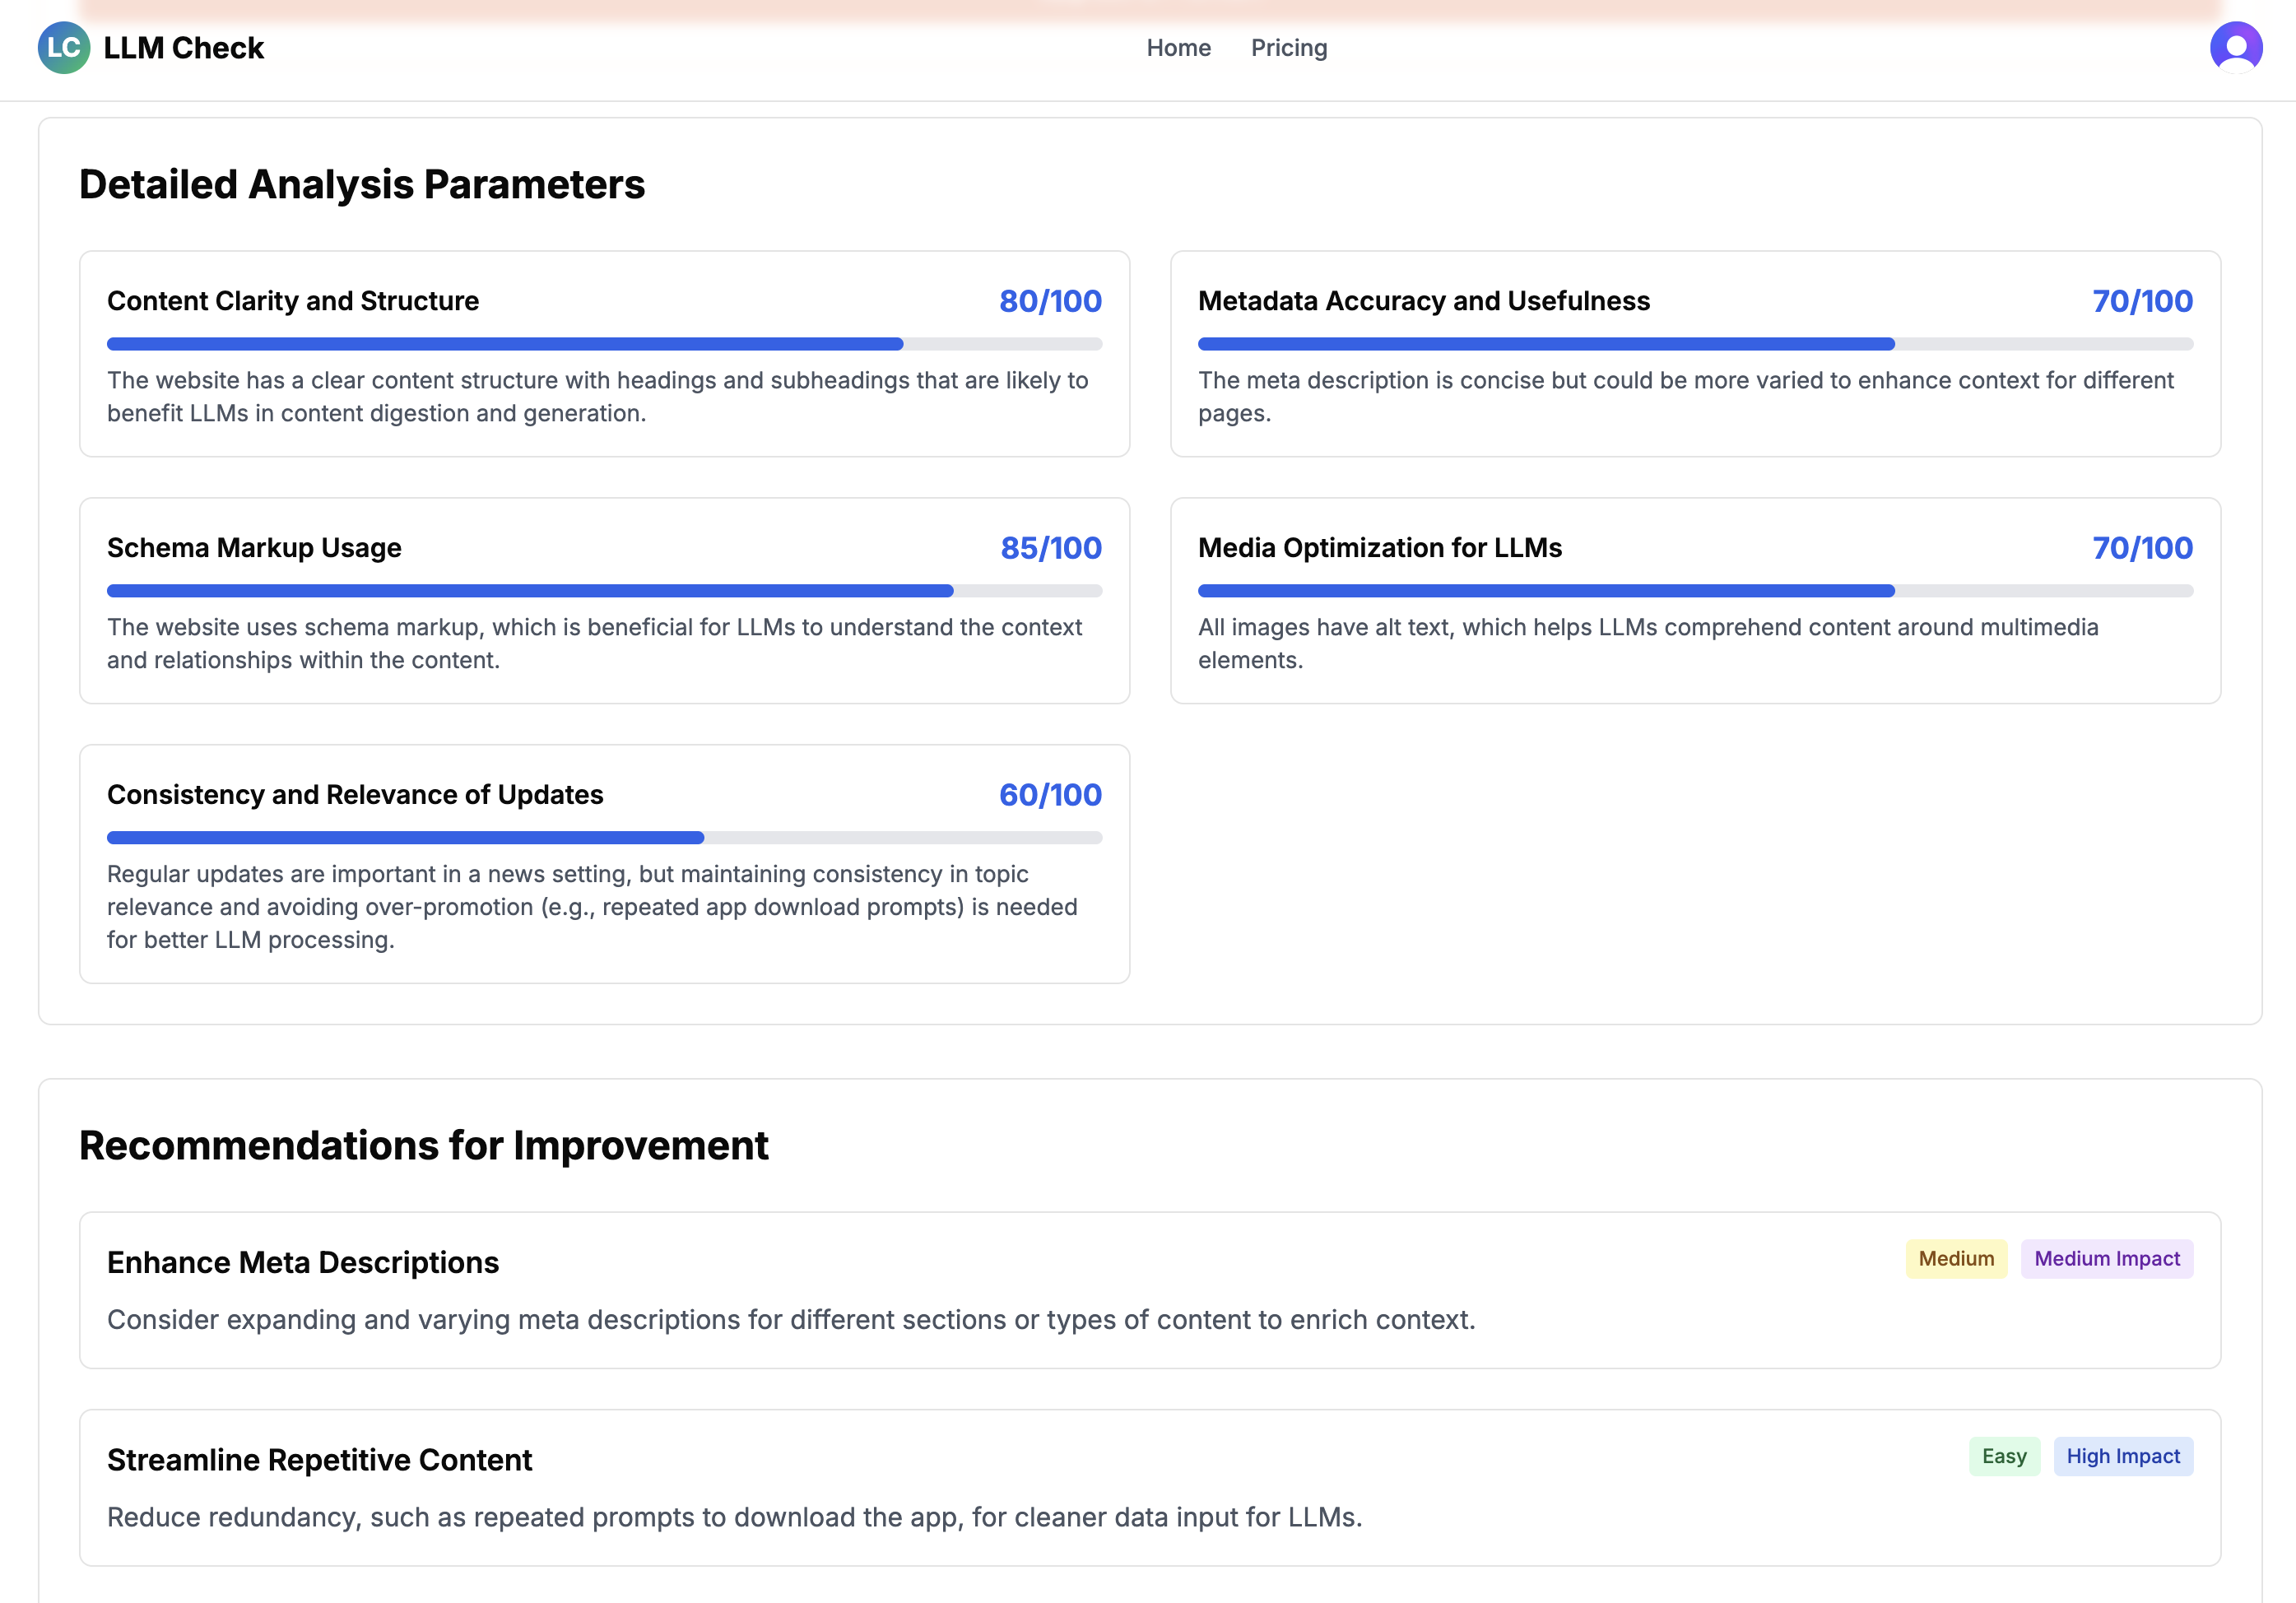Select the Metadata Accuracy and Usefulness card
Viewport: 2296px width, 1603px height.
[x=1695, y=355]
